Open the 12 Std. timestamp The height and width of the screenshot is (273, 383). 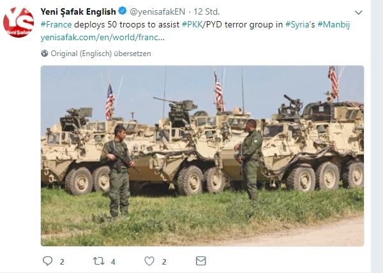point(207,11)
